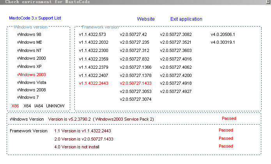Click framework v2.0.50727.4062

coord(176,67)
